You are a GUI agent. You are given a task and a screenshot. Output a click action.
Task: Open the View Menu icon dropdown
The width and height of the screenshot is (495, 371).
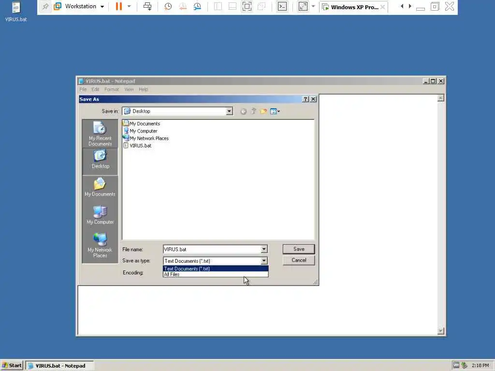275,112
